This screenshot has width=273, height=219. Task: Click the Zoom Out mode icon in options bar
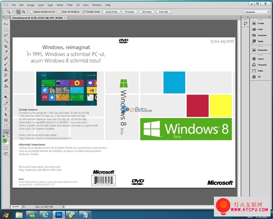(x=23, y=12)
